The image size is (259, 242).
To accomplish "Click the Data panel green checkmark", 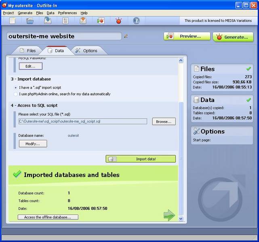I will [x=248, y=100].
